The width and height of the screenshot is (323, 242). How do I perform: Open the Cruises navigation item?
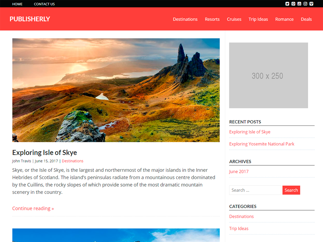pyautogui.click(x=234, y=19)
